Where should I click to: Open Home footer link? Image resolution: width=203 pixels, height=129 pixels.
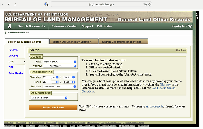tap(72, 126)
